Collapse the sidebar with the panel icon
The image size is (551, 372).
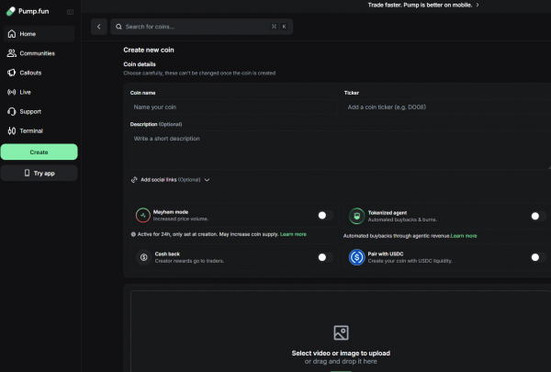tap(70, 12)
